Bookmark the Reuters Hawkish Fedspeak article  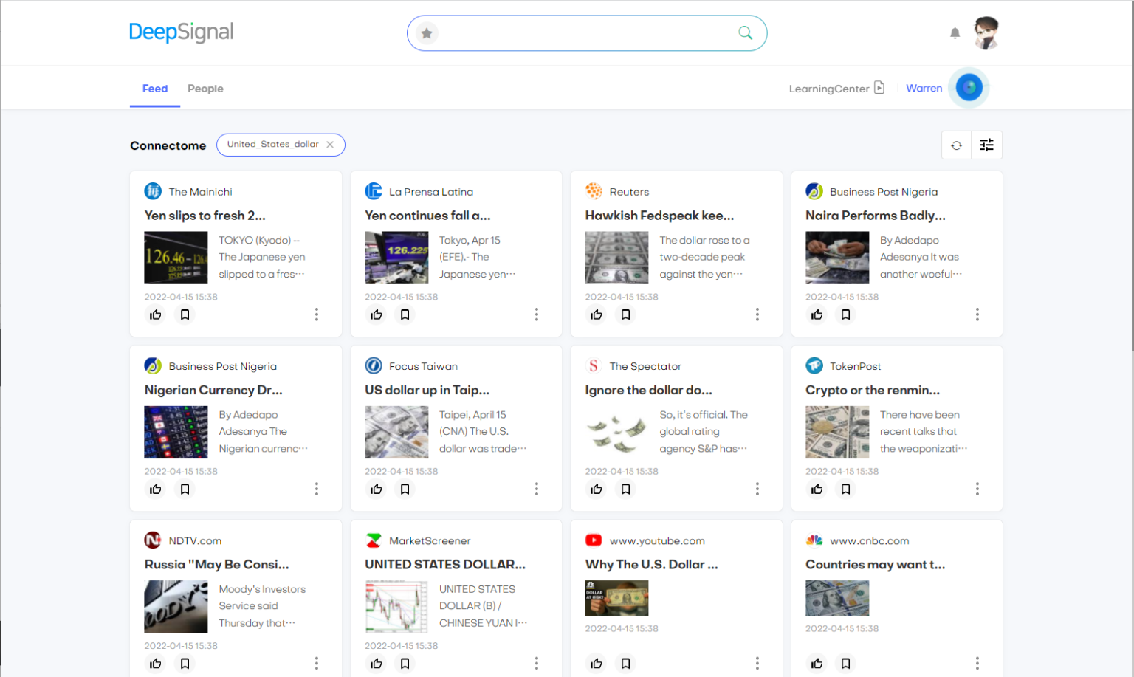(625, 315)
